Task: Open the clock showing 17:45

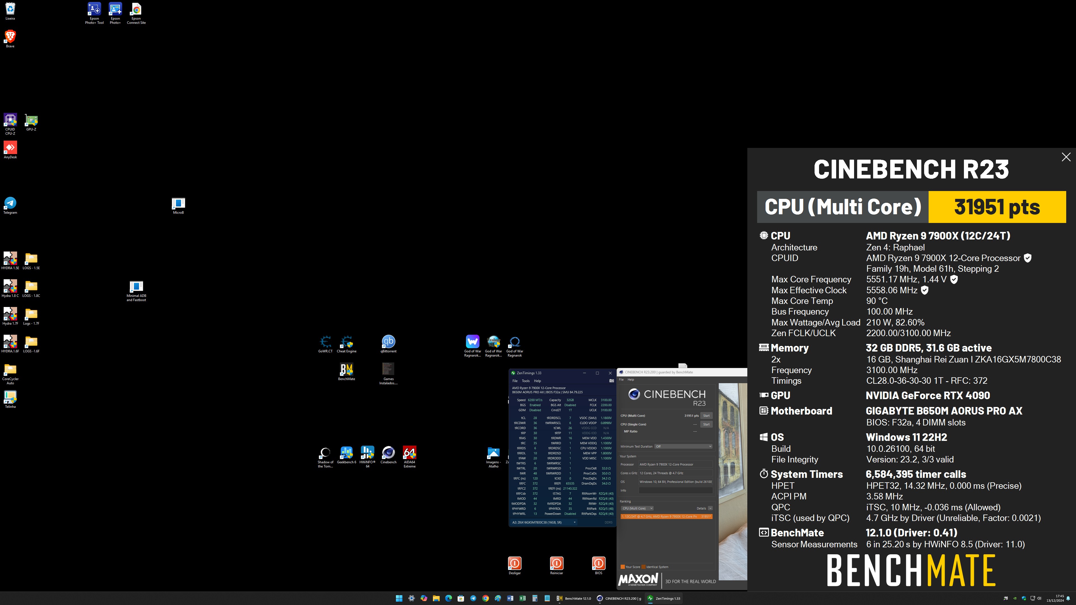Action: [x=1055, y=598]
